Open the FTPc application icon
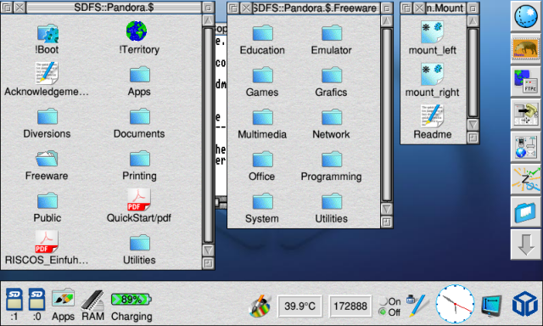543x326 pixels. pos(526,82)
